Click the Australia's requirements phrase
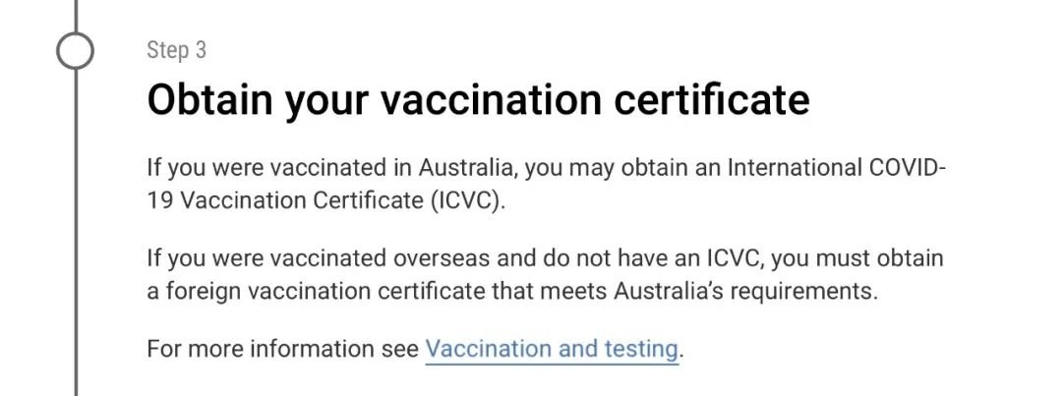1062x396 pixels. 745,293
